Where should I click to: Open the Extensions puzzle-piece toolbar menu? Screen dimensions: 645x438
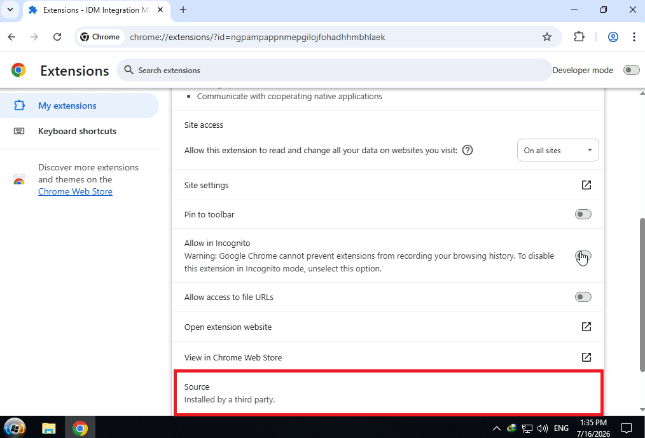[579, 37]
